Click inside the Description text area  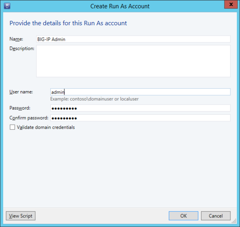pos(133,61)
